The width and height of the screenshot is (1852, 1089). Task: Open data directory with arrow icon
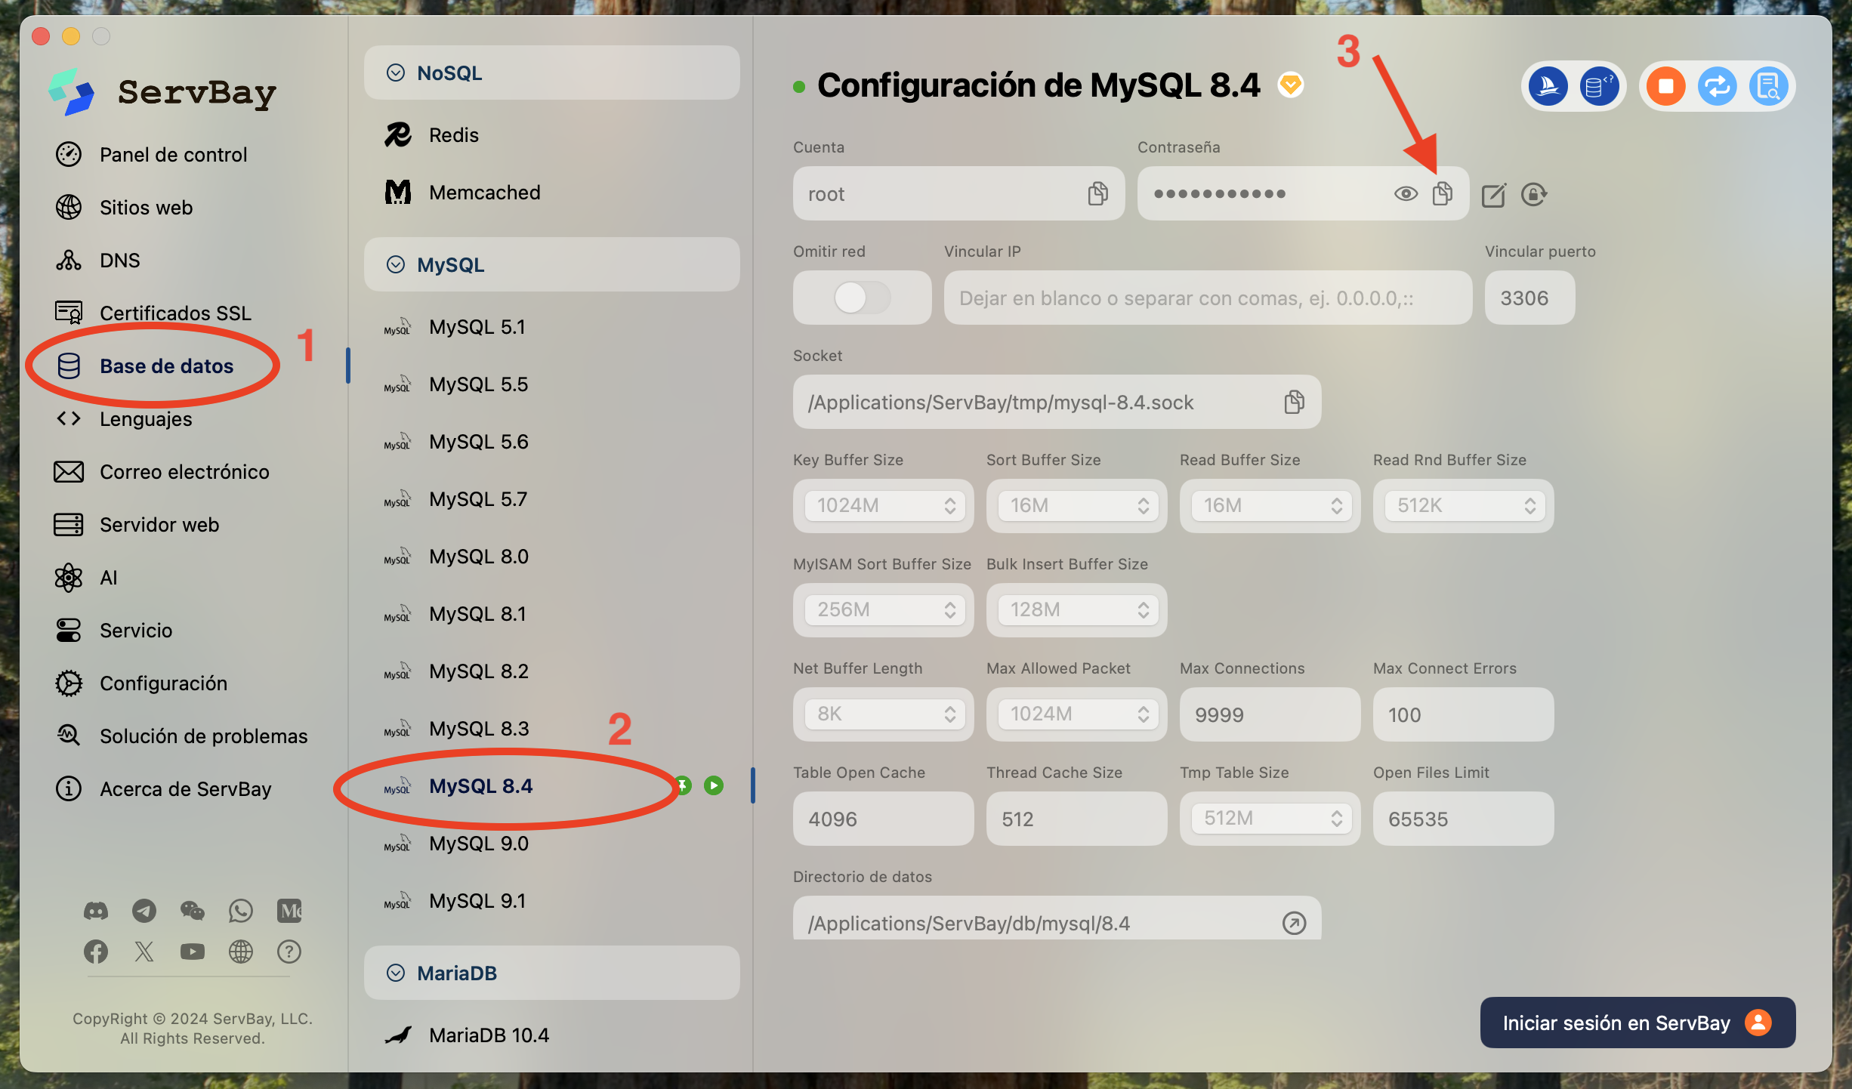coord(1294,923)
